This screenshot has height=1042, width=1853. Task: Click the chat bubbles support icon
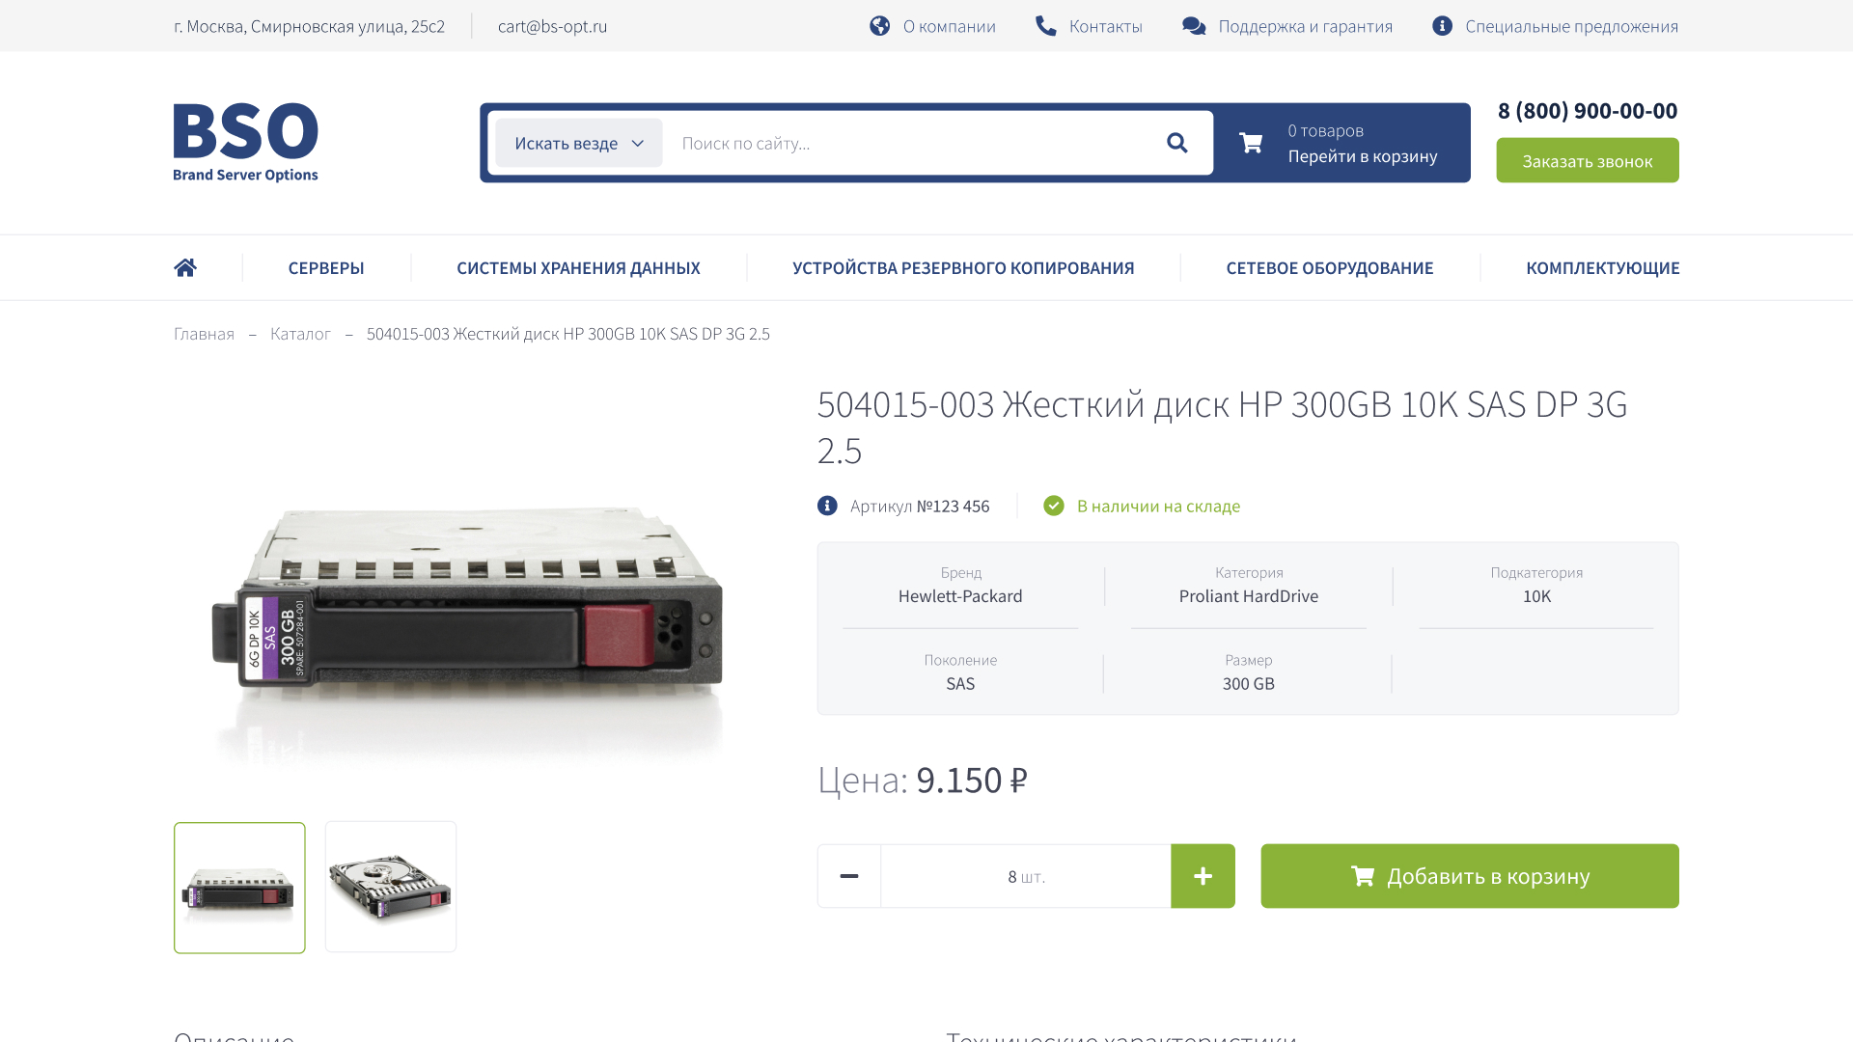1194,26
